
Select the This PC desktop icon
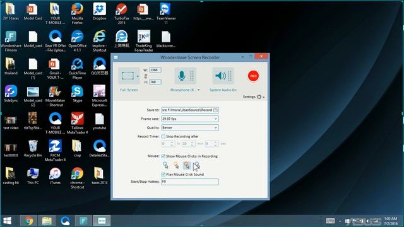click(33, 176)
